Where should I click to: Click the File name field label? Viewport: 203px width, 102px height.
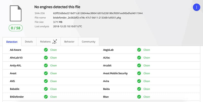(40, 18)
